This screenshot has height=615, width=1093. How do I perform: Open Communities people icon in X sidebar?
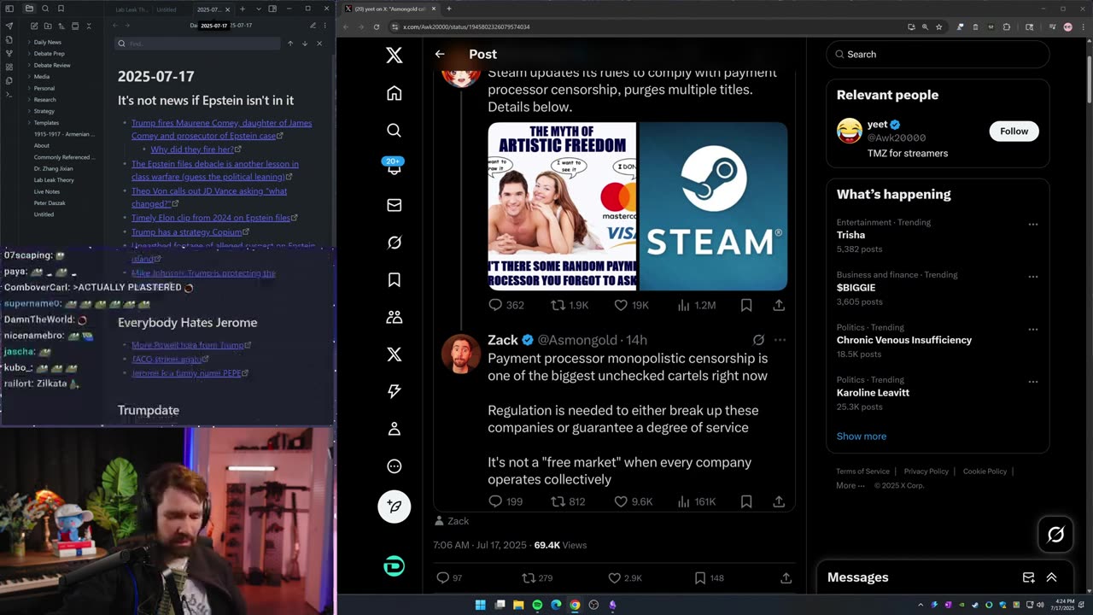394,317
